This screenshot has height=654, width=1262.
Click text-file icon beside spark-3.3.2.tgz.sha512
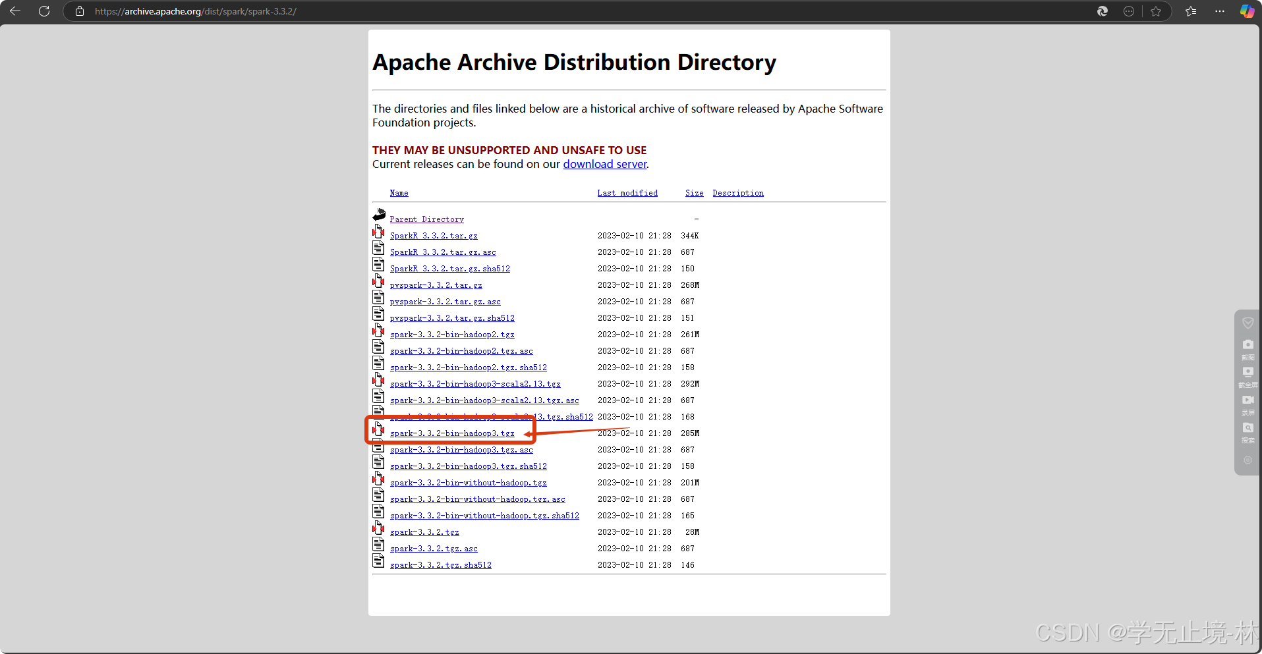pos(378,561)
